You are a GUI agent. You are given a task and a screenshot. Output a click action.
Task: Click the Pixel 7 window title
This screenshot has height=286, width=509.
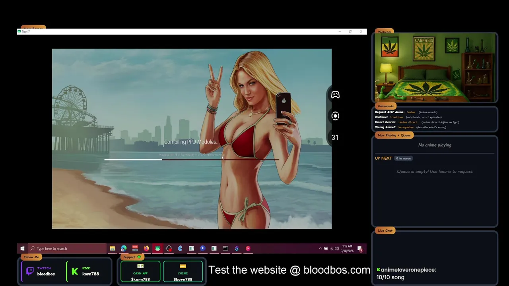[x=26, y=32]
